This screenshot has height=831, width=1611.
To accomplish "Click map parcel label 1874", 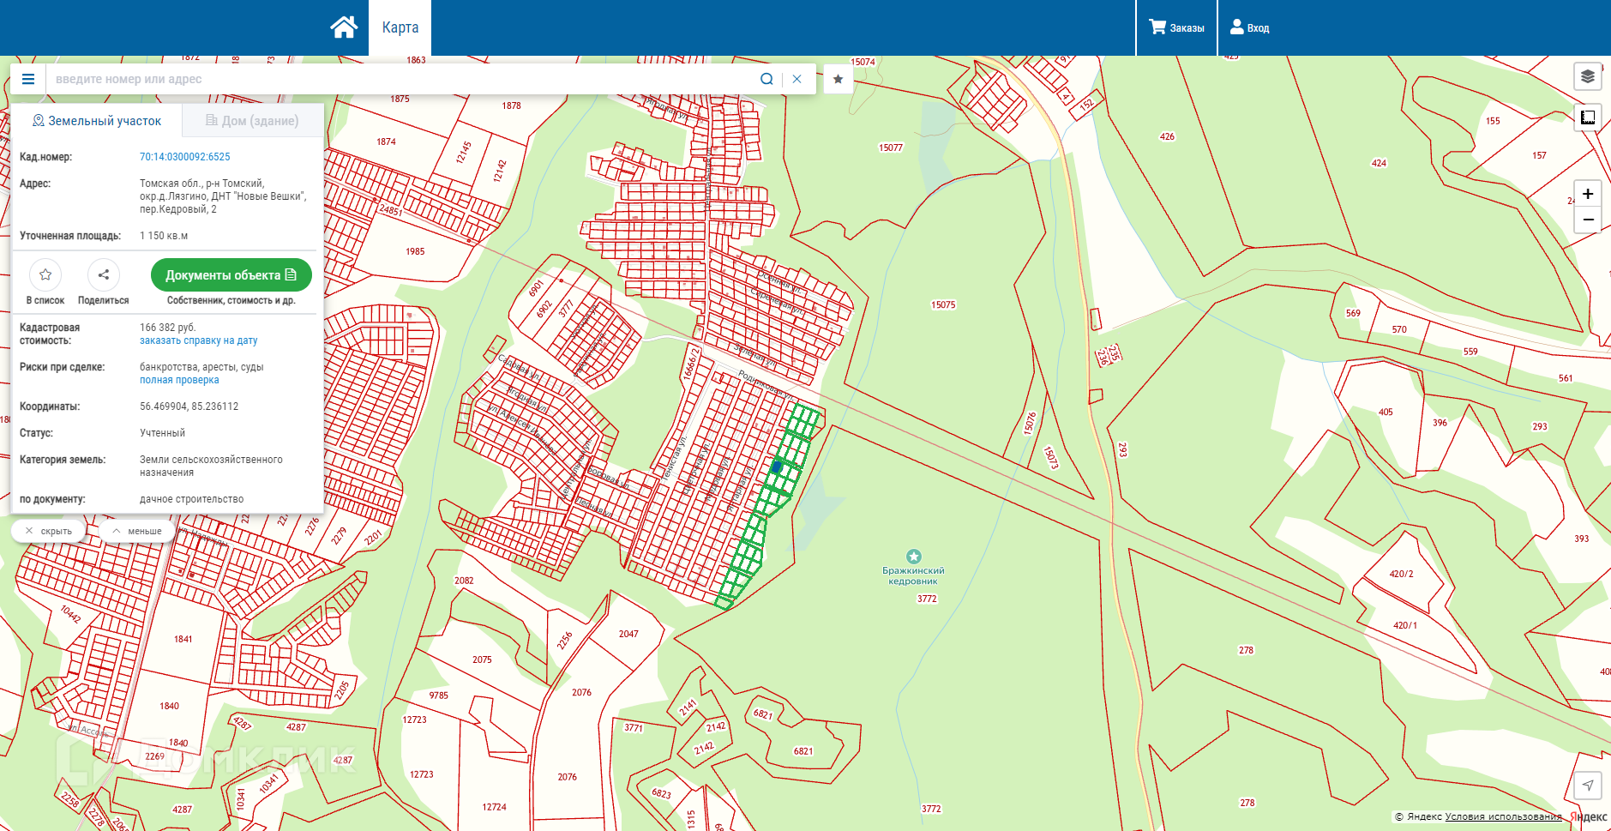I will pos(386,142).
